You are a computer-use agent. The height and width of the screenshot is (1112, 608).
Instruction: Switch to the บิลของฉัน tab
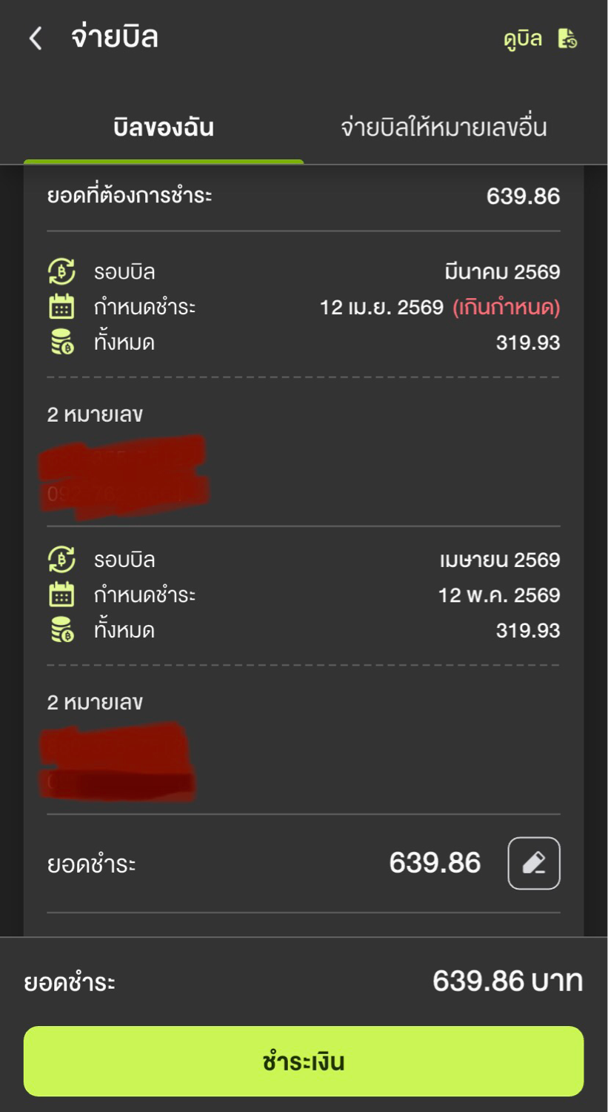click(164, 128)
